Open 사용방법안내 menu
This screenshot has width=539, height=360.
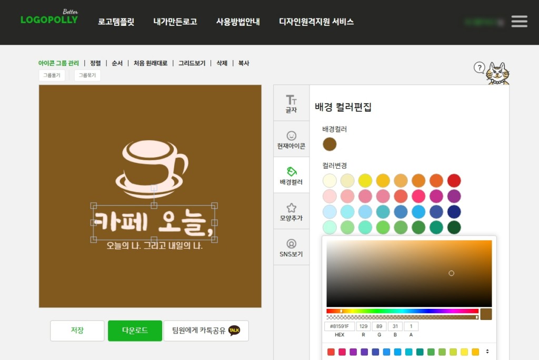pos(238,22)
